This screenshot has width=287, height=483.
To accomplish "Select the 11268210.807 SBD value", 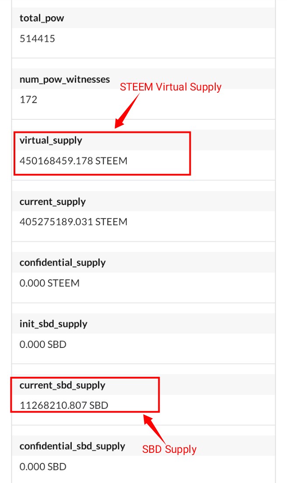I will click(64, 406).
